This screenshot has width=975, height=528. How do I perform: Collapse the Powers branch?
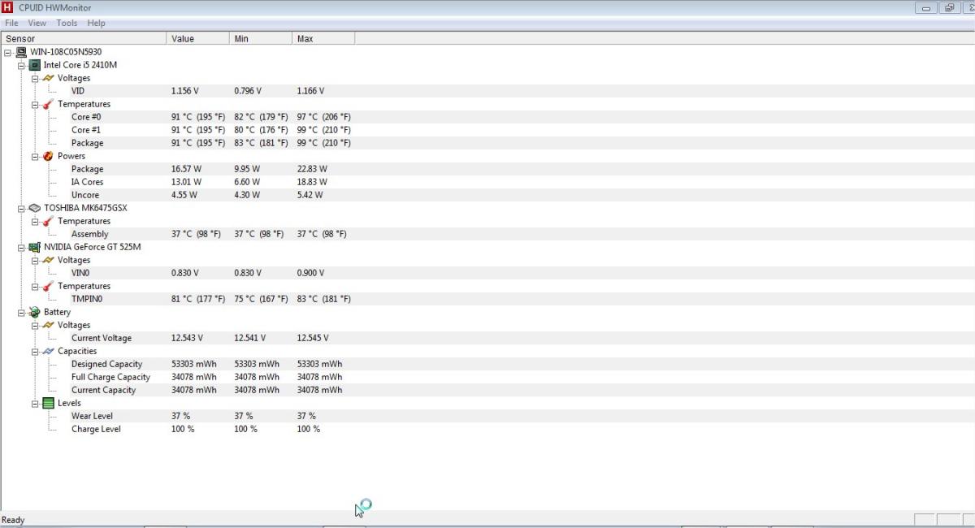35,156
